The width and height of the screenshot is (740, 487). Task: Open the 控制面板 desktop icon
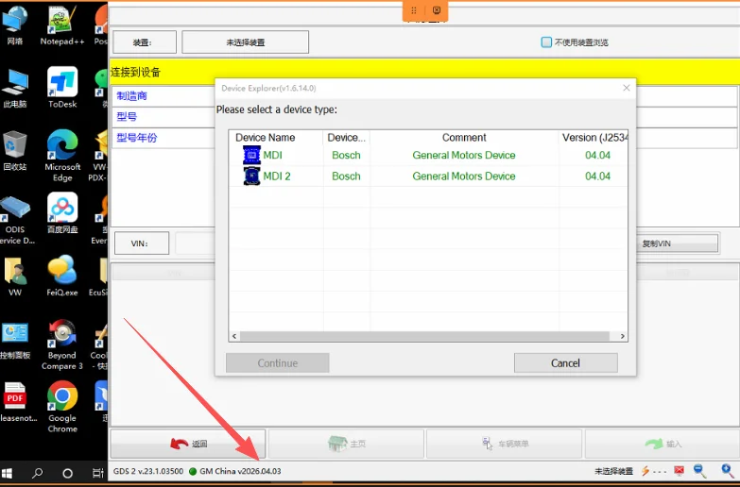(x=15, y=341)
